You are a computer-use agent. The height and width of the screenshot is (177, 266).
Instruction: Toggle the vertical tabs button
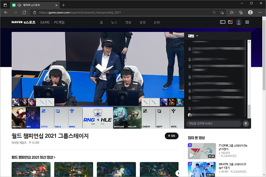(5, 5)
